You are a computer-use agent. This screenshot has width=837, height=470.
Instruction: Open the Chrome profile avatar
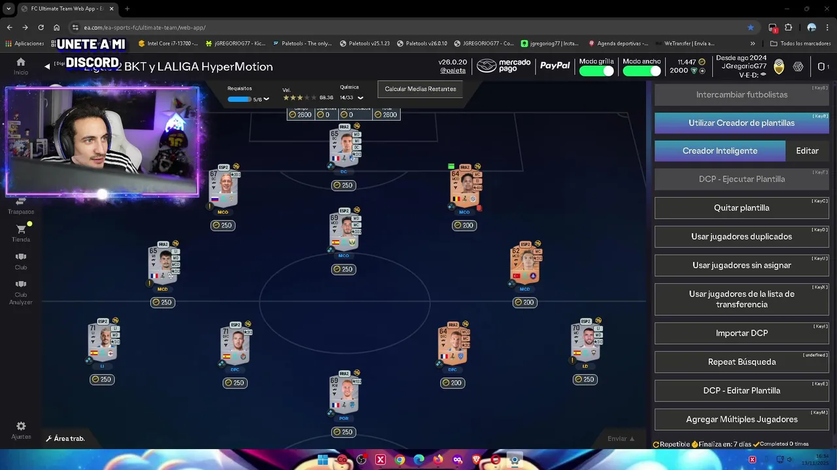click(811, 27)
